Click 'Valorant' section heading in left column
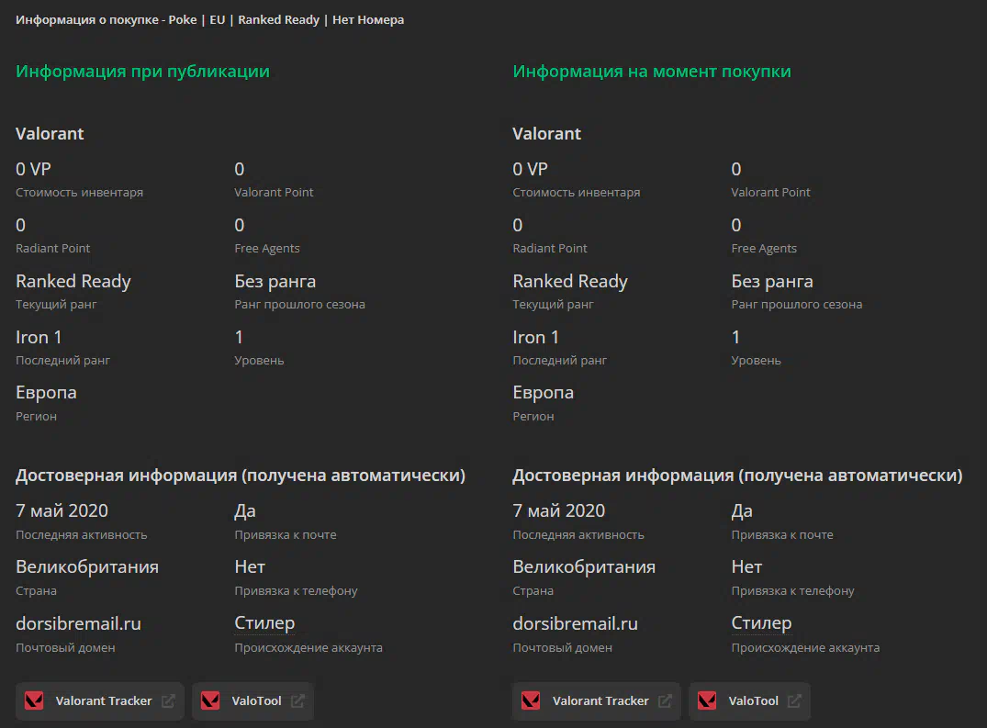 (x=50, y=134)
